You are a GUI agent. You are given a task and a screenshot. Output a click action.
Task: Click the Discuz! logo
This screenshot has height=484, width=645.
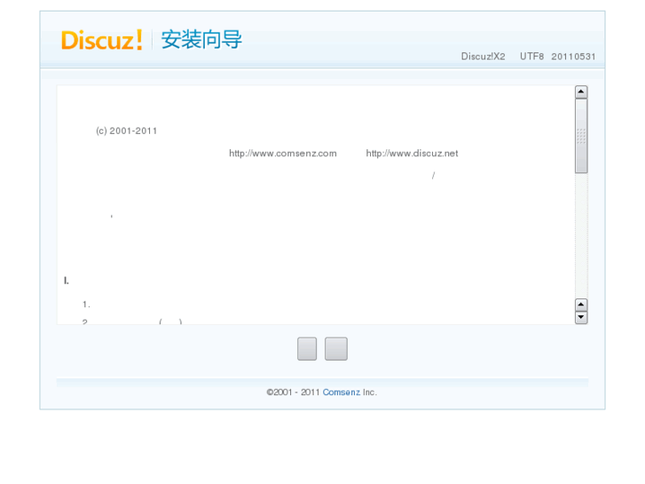pos(102,40)
